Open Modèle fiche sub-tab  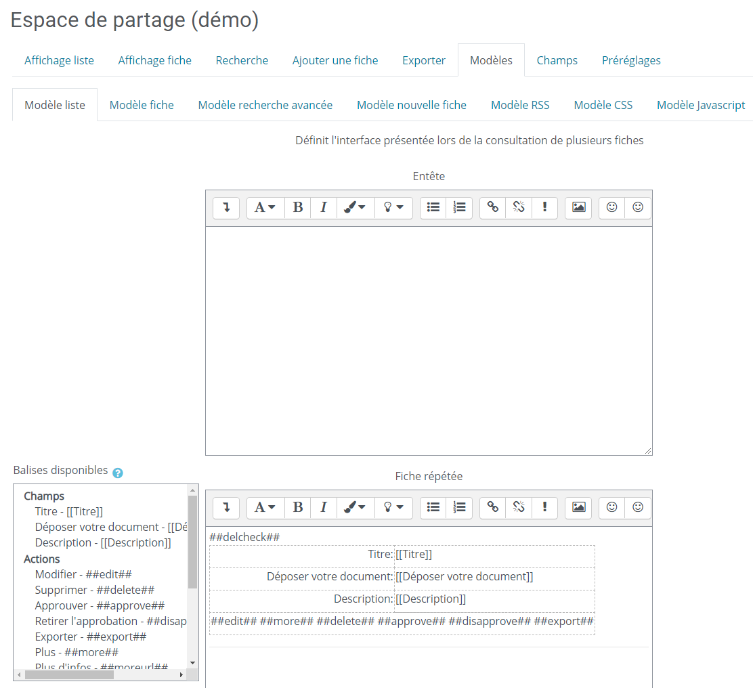142,105
